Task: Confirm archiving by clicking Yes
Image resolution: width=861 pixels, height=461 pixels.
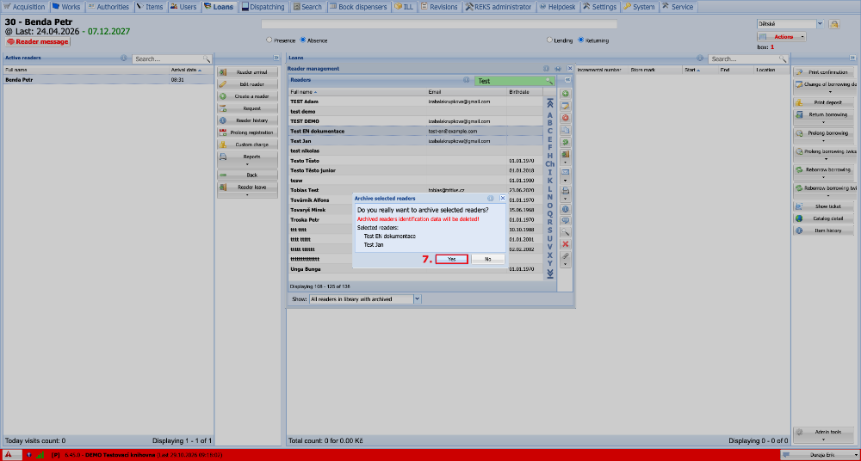Action: [451, 259]
